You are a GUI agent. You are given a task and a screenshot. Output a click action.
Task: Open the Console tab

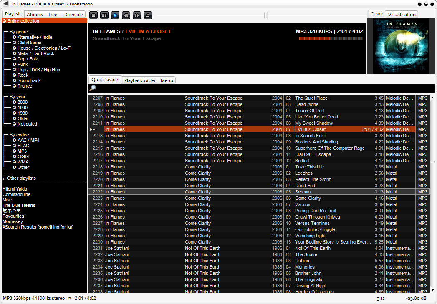click(74, 15)
